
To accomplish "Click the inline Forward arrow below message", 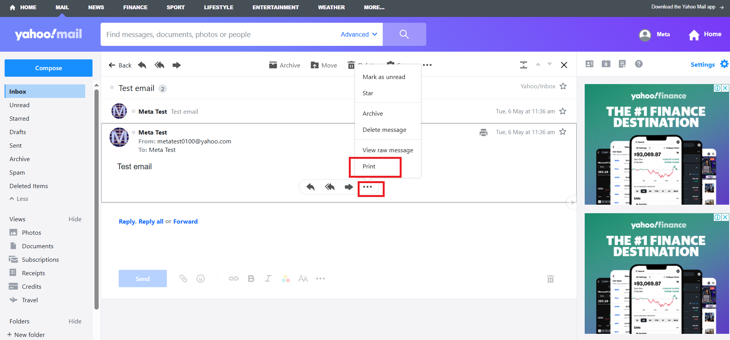I will [349, 187].
